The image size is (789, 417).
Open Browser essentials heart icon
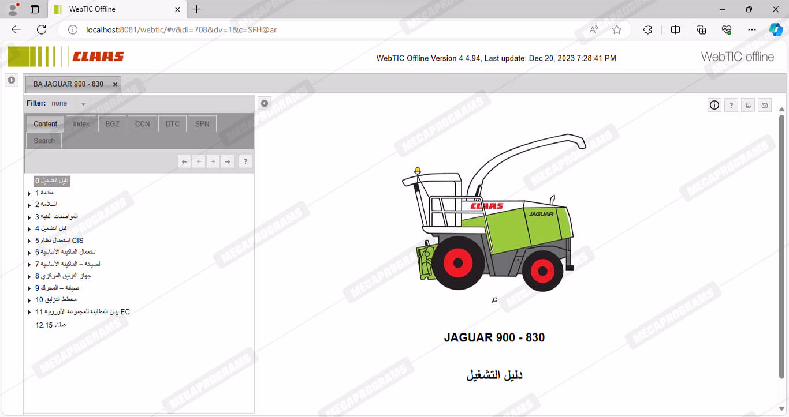tap(727, 29)
